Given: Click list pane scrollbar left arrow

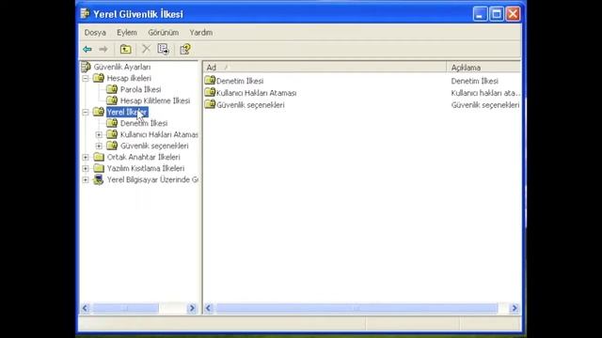Looking at the screenshot, I should (x=209, y=308).
